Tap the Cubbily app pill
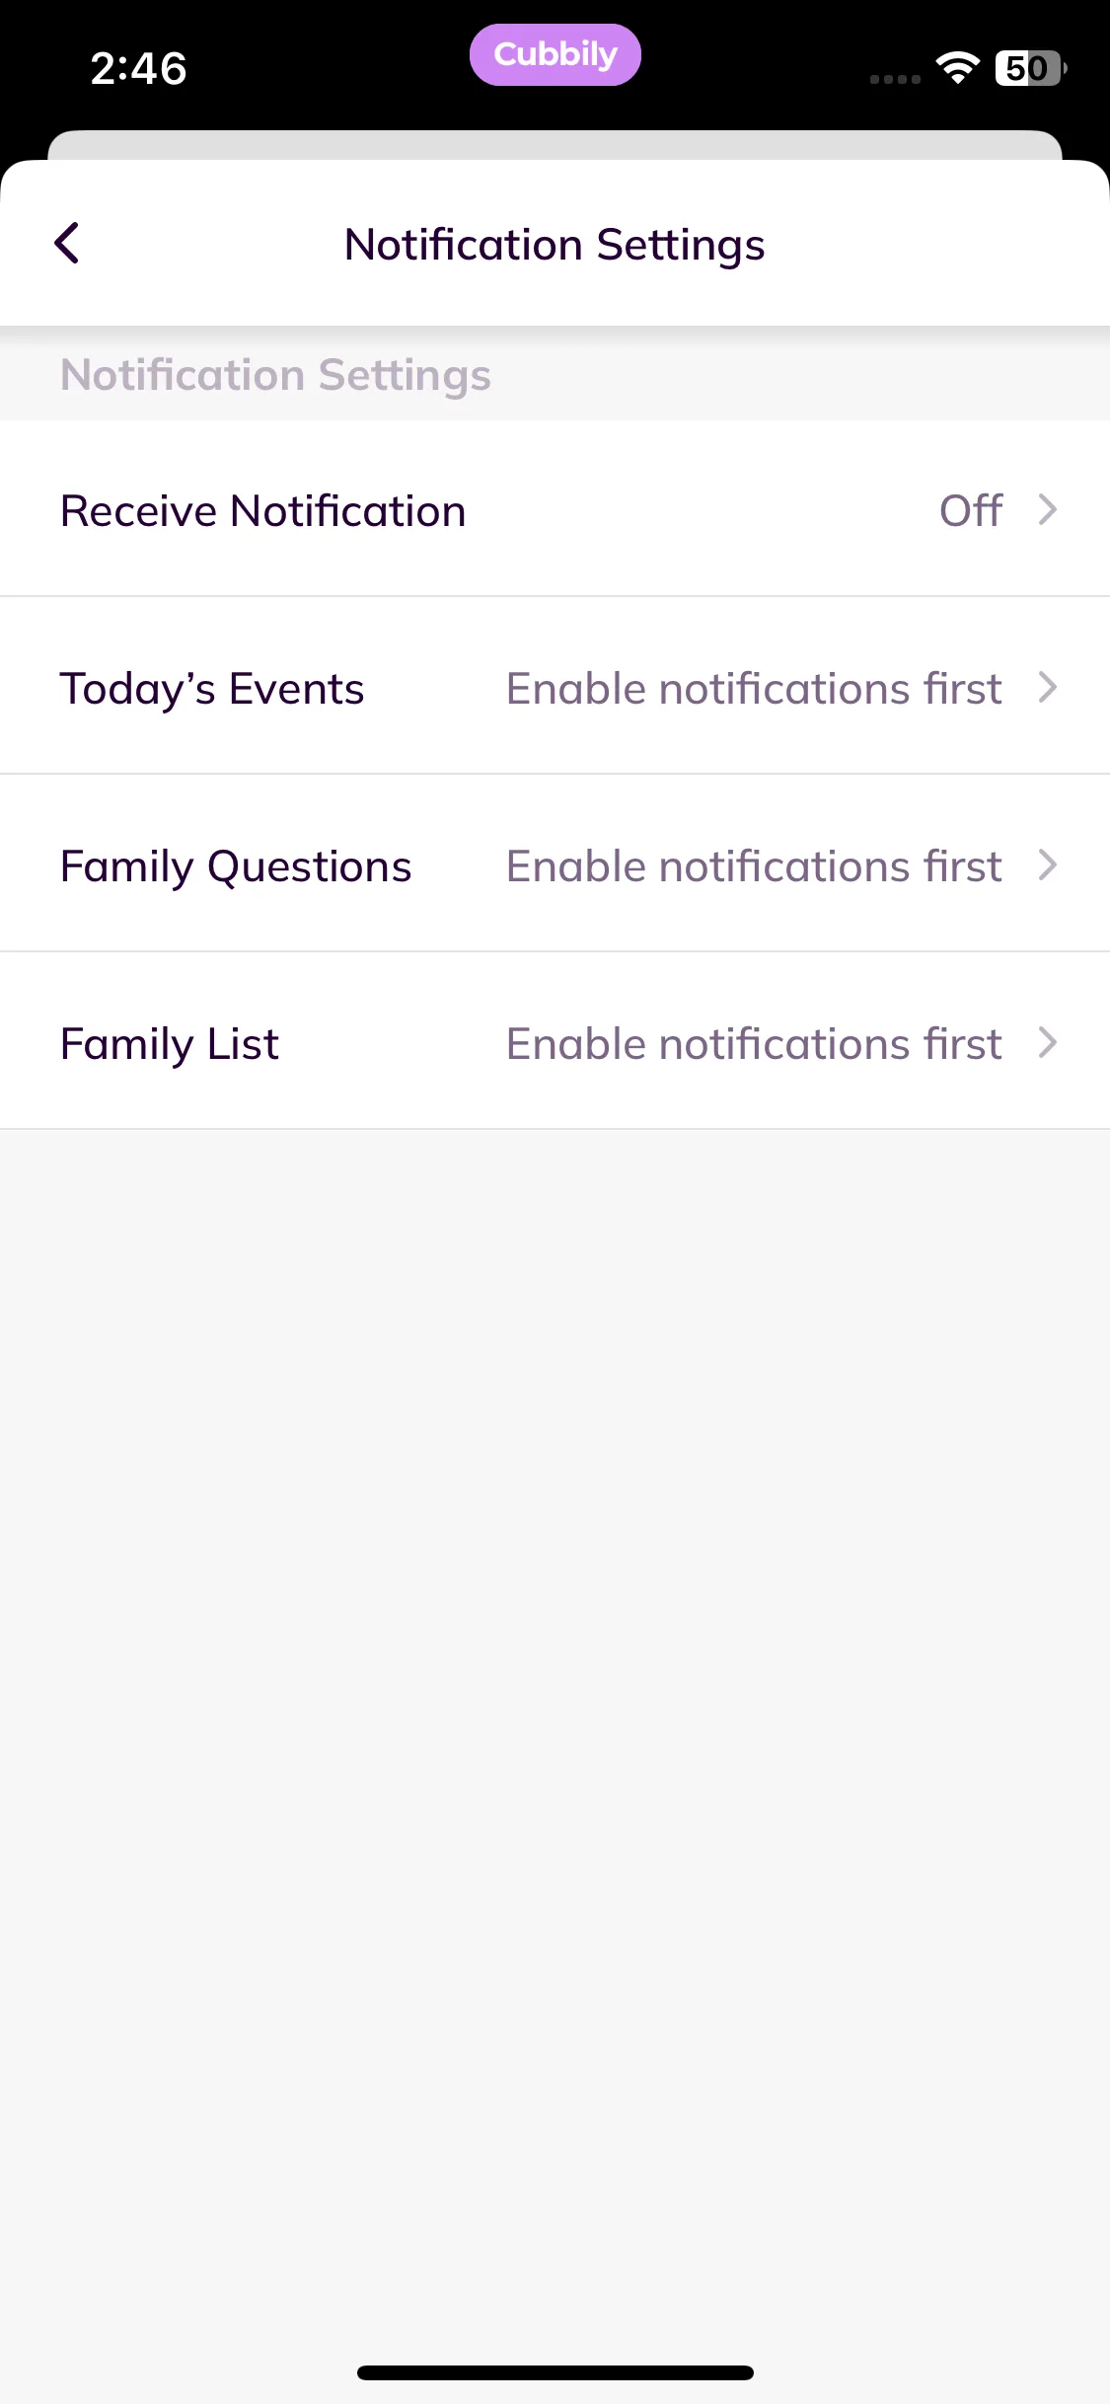Image resolution: width=1110 pixels, height=2404 pixels. (555, 55)
